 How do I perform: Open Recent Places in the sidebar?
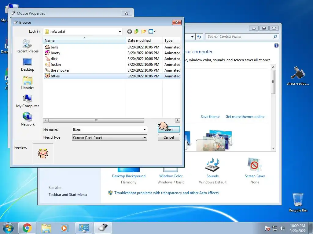point(28,46)
